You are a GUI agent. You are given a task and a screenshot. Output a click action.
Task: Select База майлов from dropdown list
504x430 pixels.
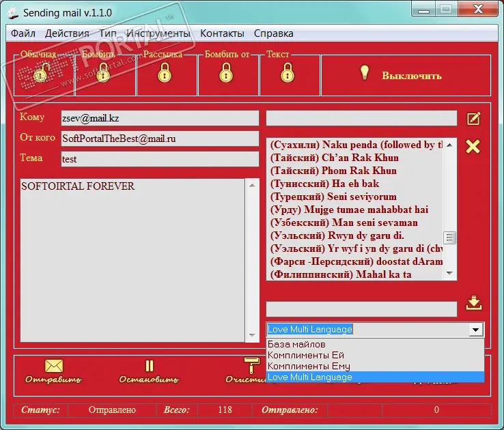(x=296, y=344)
